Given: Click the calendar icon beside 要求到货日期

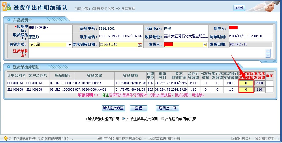Looking at the screenshot, I should (x=140, y=45).
